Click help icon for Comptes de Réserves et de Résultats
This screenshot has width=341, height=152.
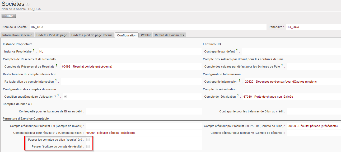(57, 65)
